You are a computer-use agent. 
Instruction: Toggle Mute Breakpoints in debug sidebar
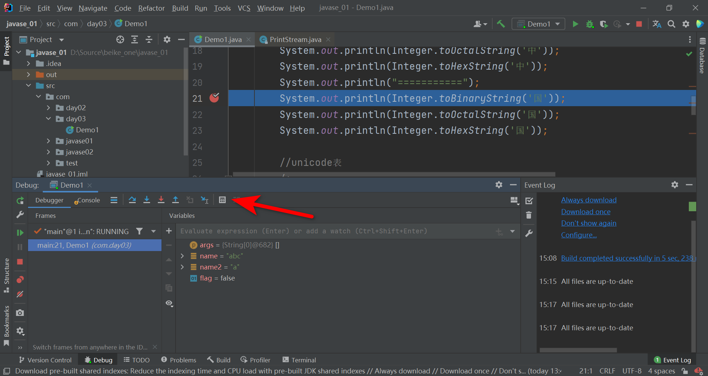click(x=20, y=294)
